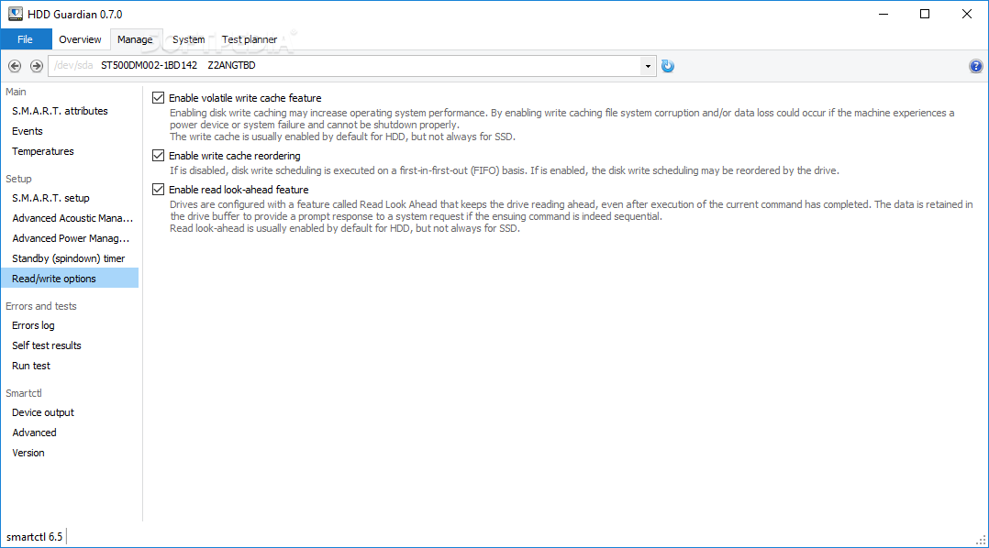Maximize the HDD Guardian window
This screenshot has height=548, width=989.
(x=925, y=14)
